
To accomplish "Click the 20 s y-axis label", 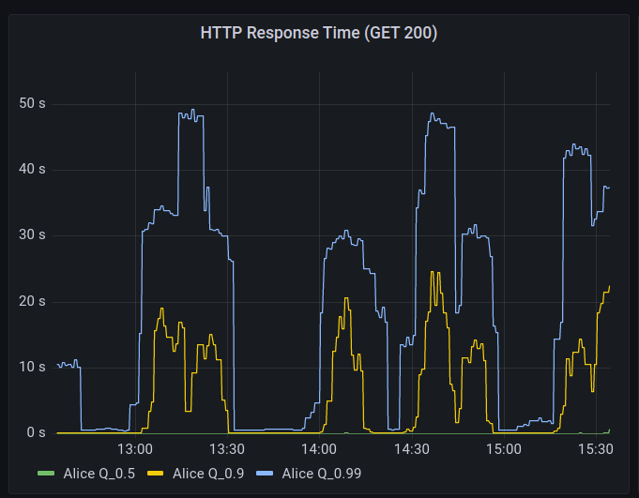I will click(x=32, y=301).
